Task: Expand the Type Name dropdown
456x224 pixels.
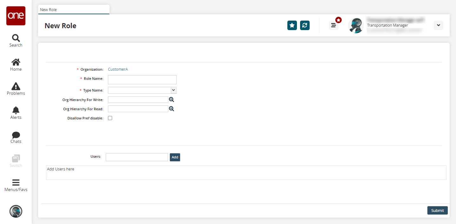Action: point(173,90)
